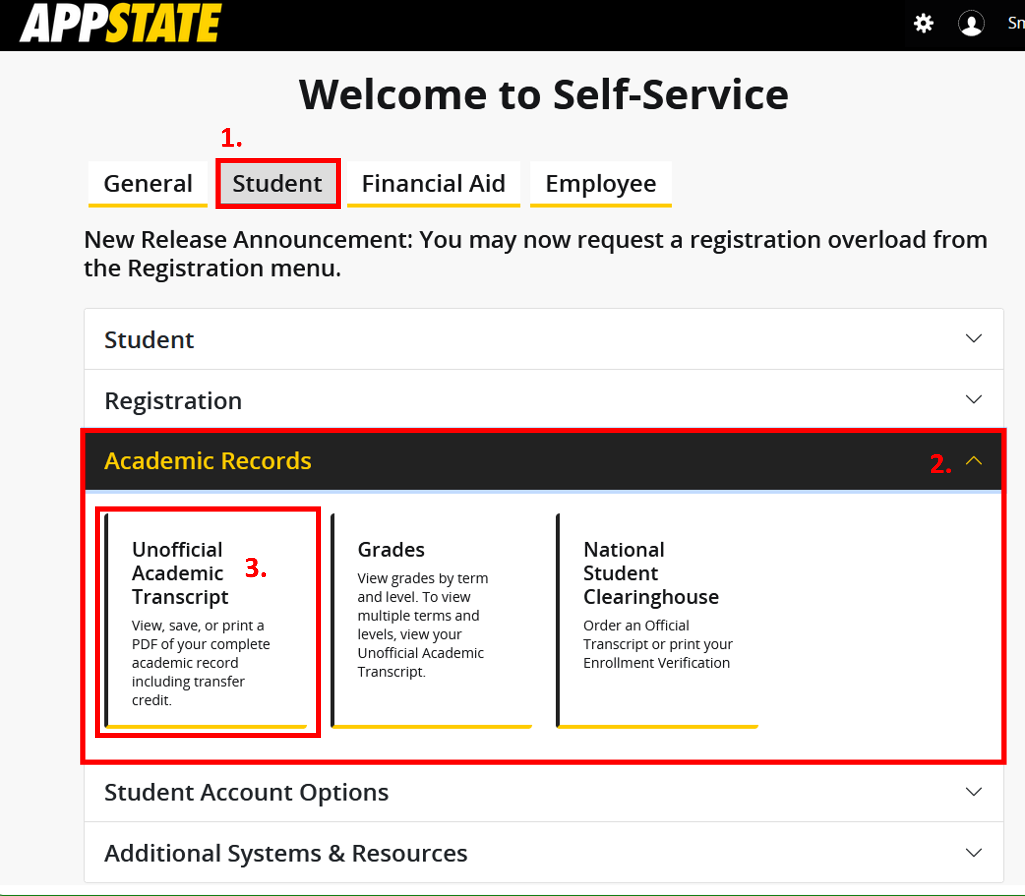Viewport: 1025px width, 896px height.
Task: Open National Student Clearinghouse card
Action: 657,621
